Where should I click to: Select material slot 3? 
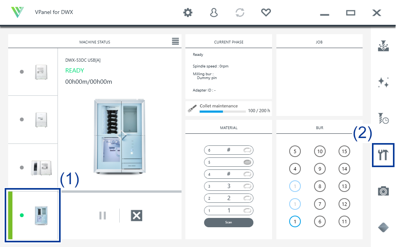229,186
